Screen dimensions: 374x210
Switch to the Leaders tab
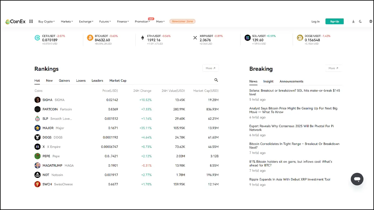pyautogui.click(x=97, y=81)
